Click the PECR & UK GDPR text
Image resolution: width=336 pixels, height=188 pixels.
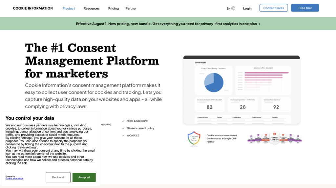137,121
